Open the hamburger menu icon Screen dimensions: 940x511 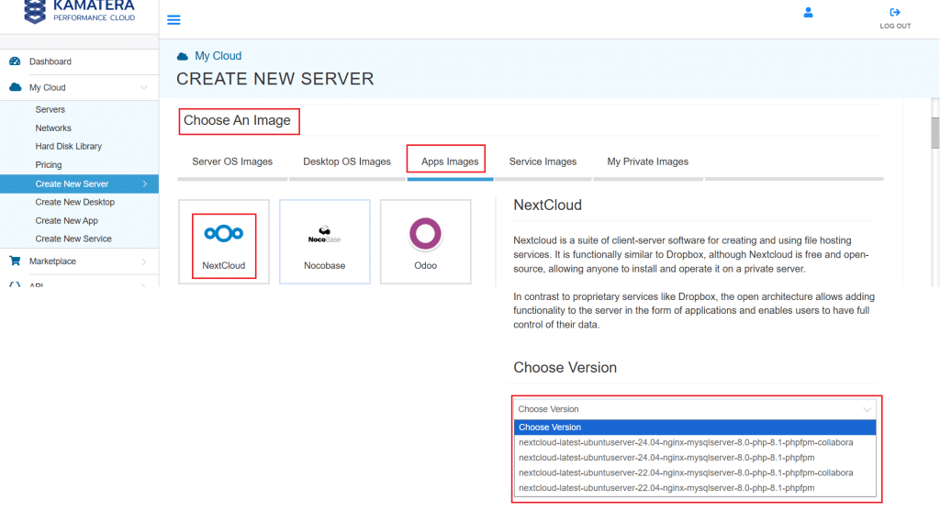click(x=173, y=20)
